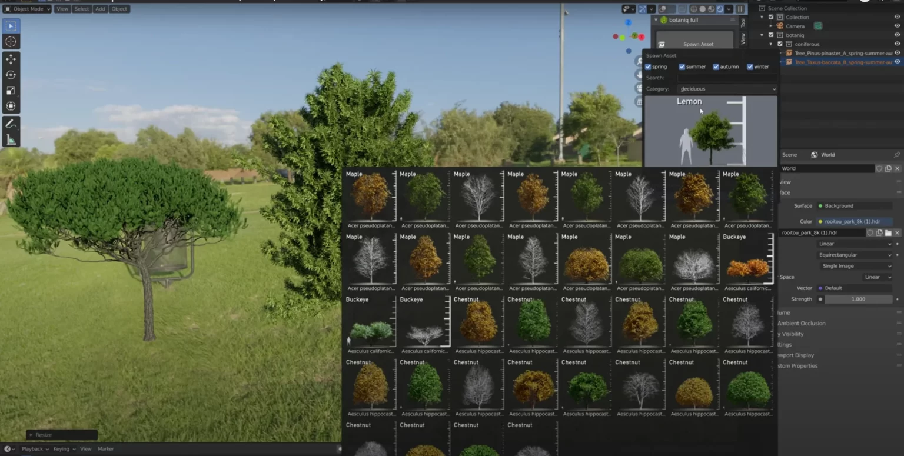Choose the Rotate tool
Screen dimensions: 904x456
point(11,75)
